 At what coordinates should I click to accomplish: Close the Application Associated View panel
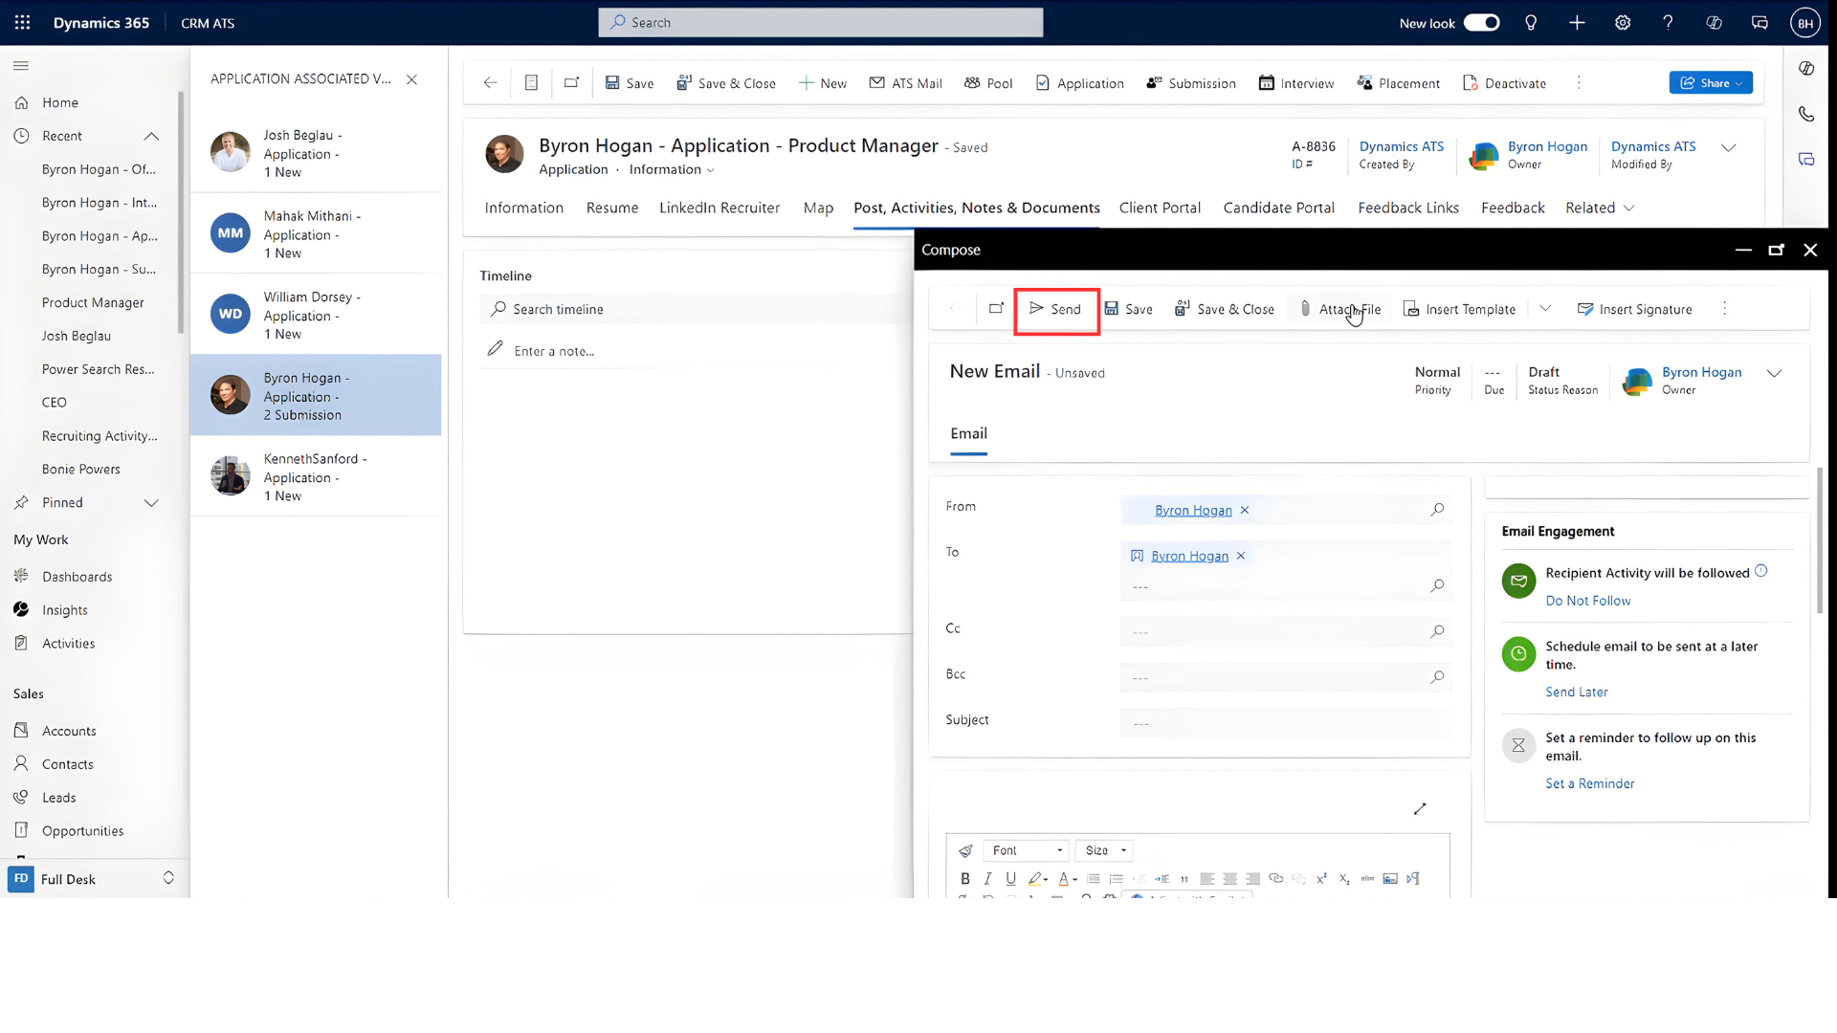coord(411,79)
